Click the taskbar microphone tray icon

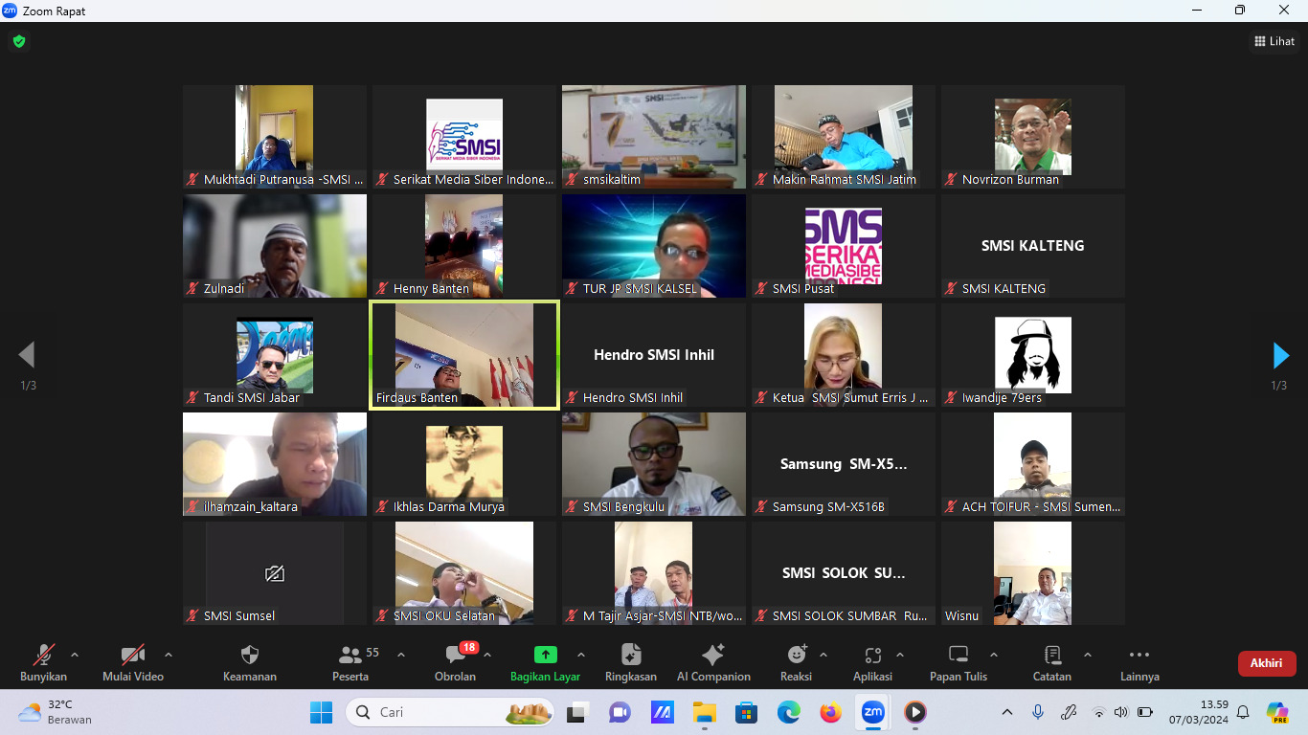(x=1038, y=712)
